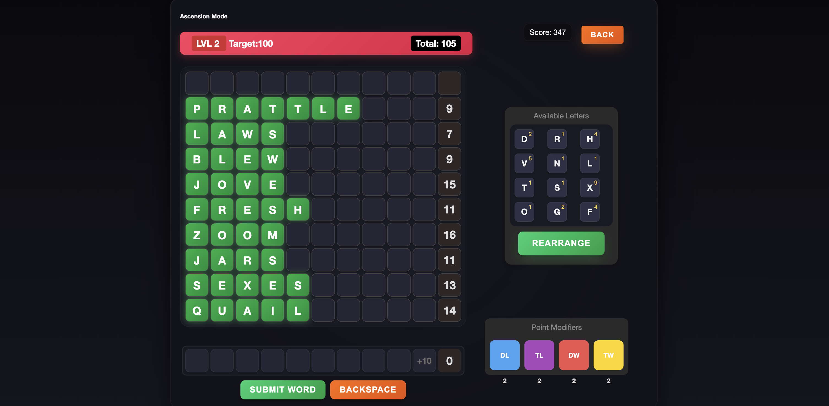This screenshot has height=406, width=829.
Task: Shuffle letters with Rearrange button
Action: (x=561, y=243)
